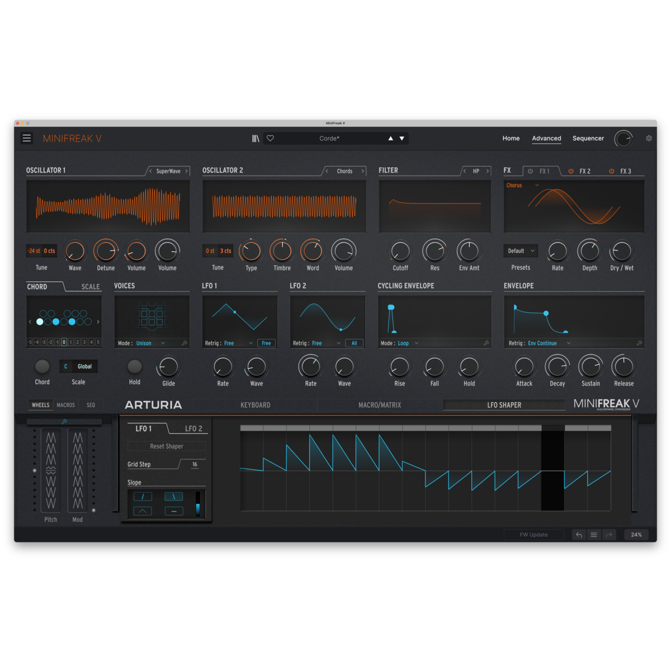The image size is (671, 671).
Task: Select previous filter type arrow
Action: pos(465,171)
